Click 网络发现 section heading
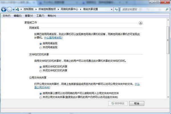This screenshot has height=114, width=171. (x=34, y=28)
